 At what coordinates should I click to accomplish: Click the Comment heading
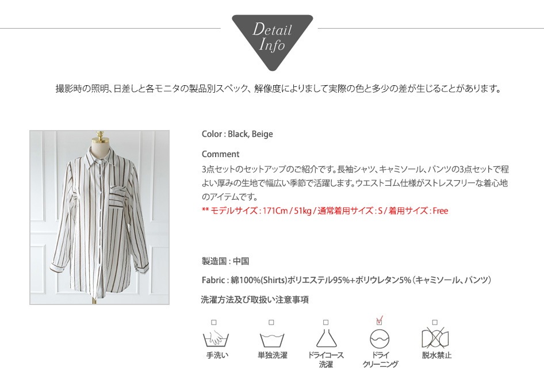(x=220, y=154)
